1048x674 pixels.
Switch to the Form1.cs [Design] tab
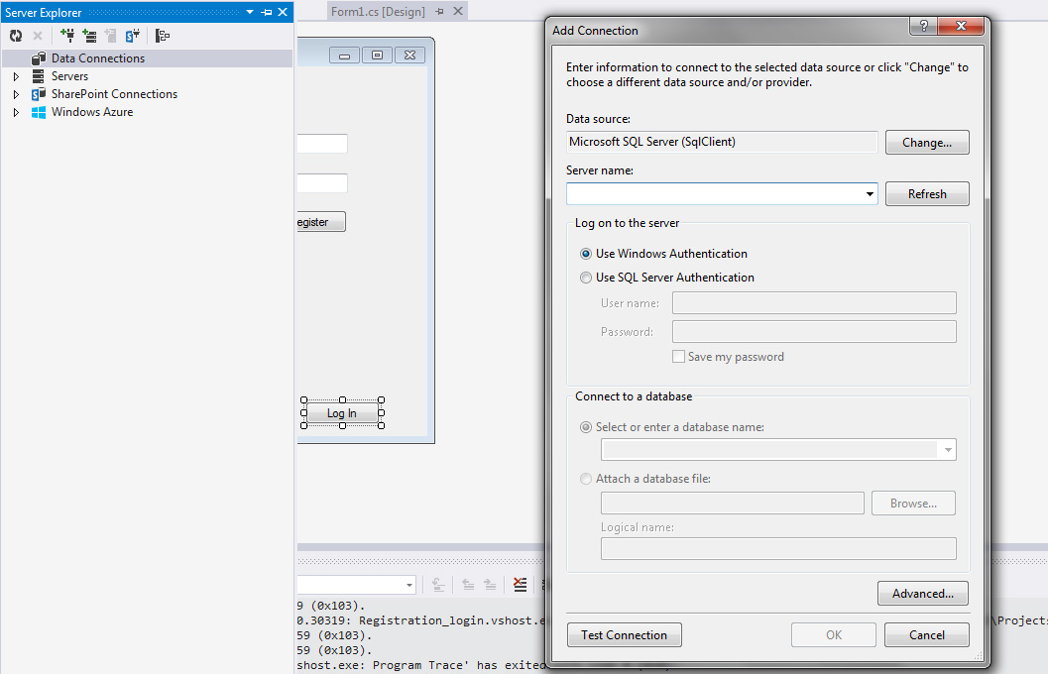coord(379,11)
